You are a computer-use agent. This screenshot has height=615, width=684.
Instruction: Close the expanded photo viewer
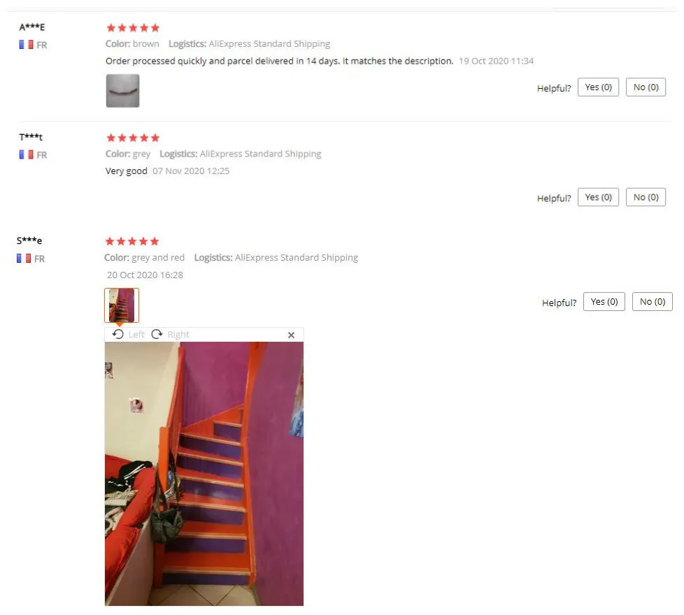click(292, 335)
